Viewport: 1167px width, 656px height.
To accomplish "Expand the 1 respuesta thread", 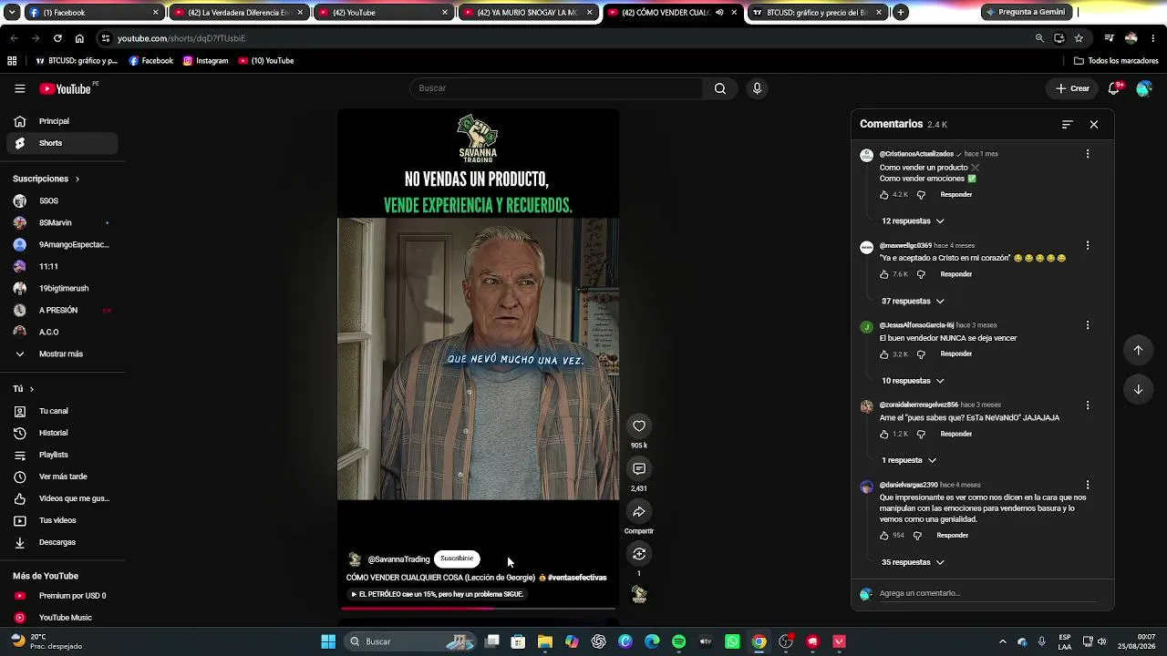I will coord(909,460).
